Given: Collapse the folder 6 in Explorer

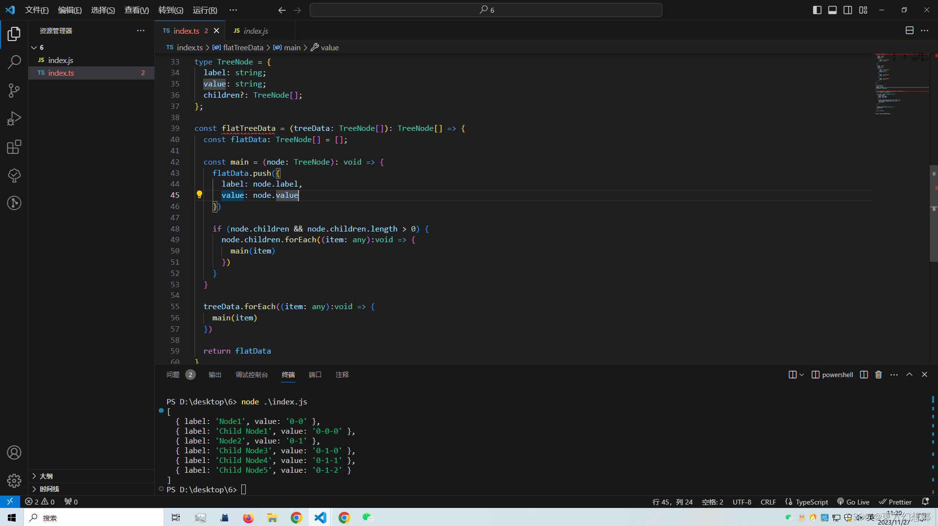Looking at the screenshot, I should click(x=34, y=47).
